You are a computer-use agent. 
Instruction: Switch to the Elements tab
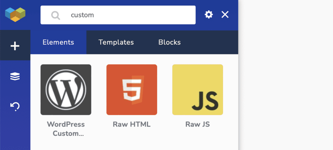59,42
